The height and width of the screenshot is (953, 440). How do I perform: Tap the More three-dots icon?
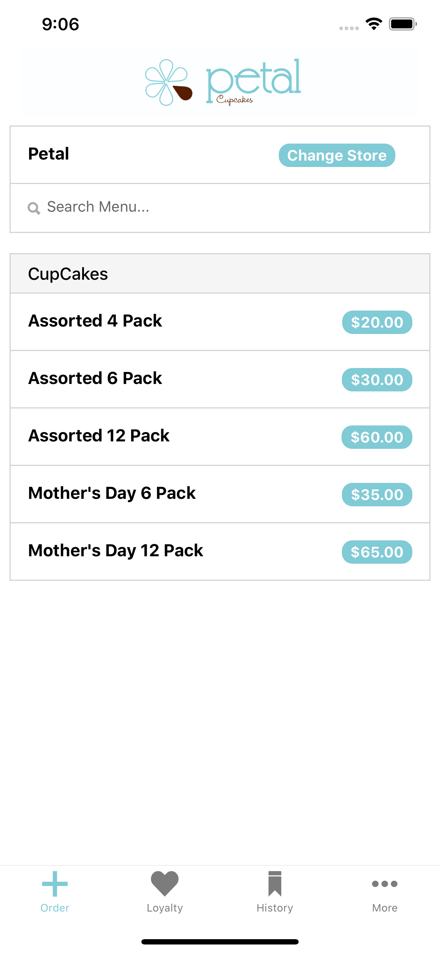point(384,884)
